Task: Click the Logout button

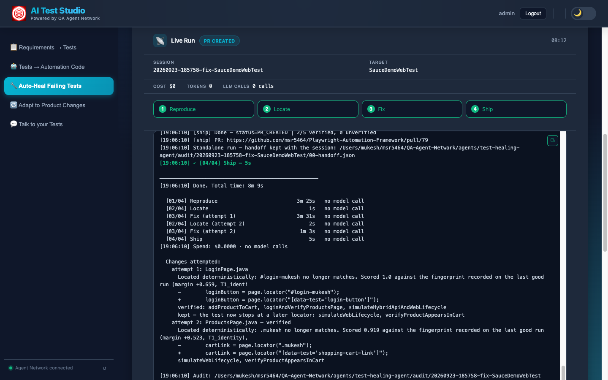Action: tap(533, 14)
